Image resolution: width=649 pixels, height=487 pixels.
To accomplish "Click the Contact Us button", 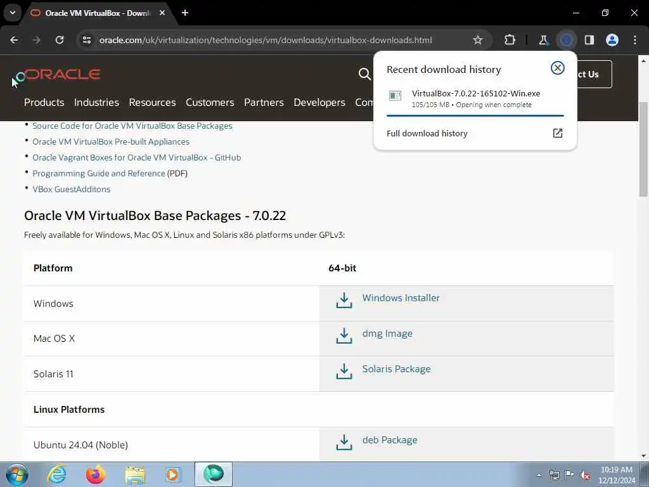I will pos(593,74).
